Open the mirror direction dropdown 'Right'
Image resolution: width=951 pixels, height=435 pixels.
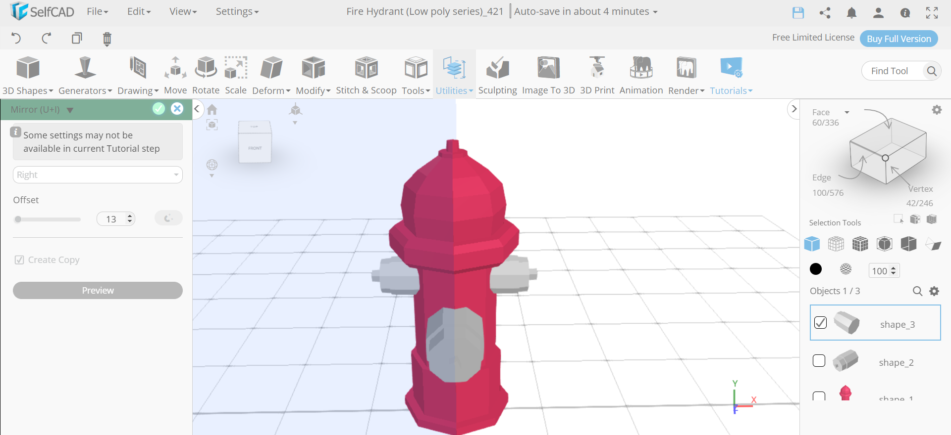click(x=98, y=174)
